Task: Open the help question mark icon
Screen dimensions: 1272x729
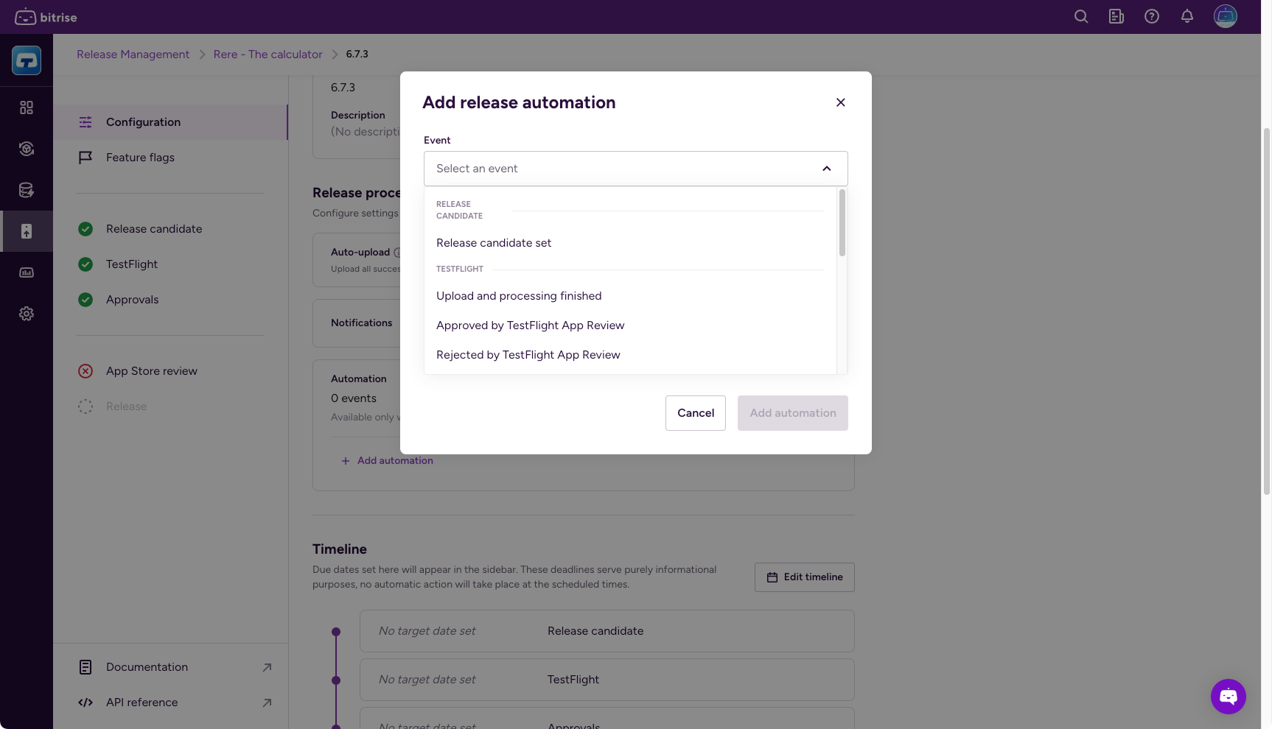Action: 1152,16
